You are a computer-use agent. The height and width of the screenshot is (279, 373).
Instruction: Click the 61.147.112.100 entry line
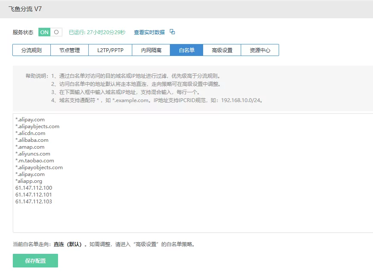[34, 188]
